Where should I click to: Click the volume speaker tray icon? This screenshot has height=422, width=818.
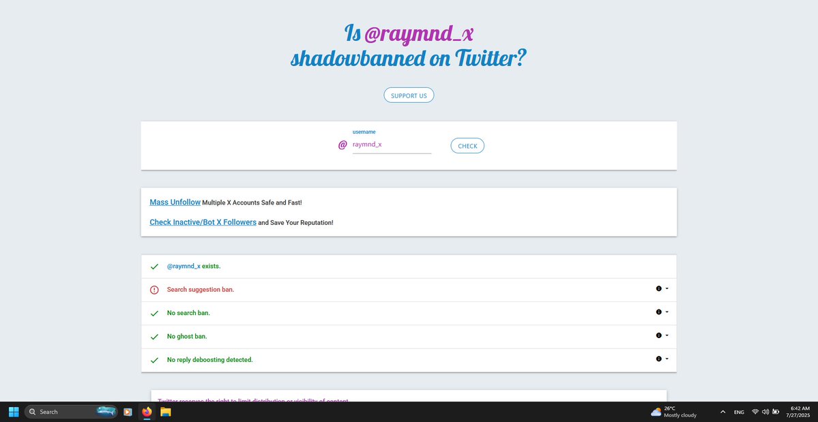click(765, 412)
